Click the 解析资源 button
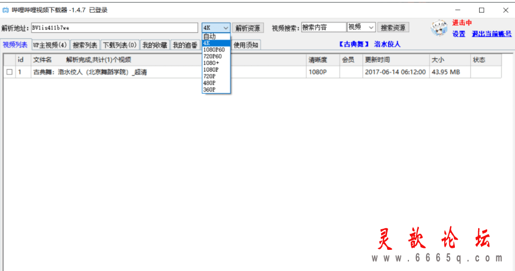Viewport: 515px width, 271px height. (248, 28)
